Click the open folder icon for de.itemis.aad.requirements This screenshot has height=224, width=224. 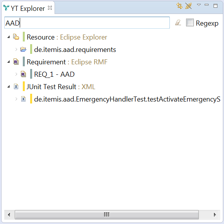(x=23, y=49)
